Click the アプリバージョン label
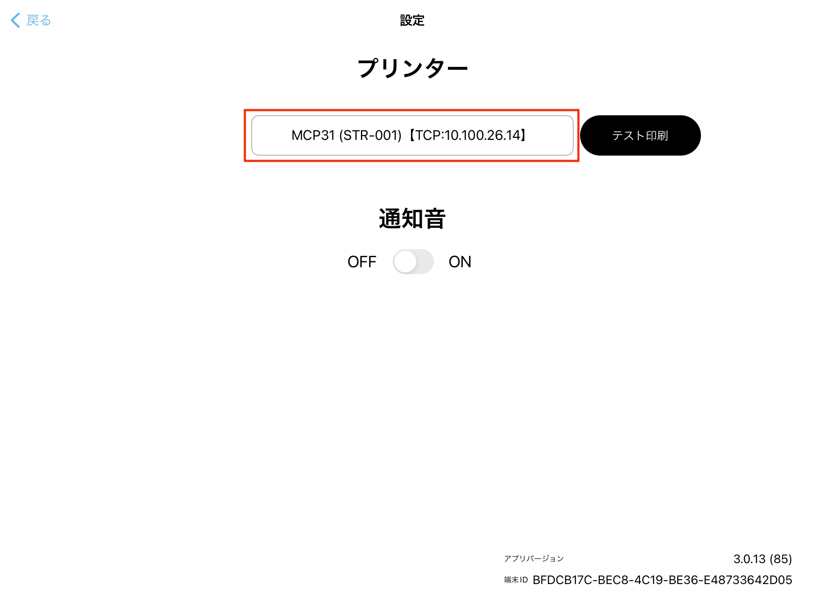The width and height of the screenshot is (825, 603). point(534,559)
